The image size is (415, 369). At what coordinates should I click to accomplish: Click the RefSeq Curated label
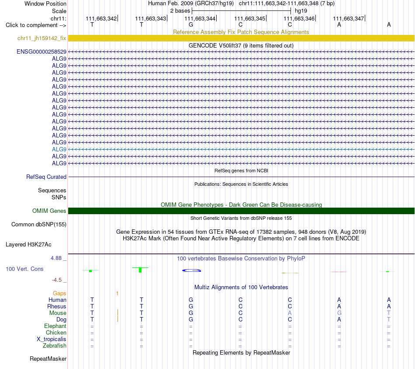[46, 177]
